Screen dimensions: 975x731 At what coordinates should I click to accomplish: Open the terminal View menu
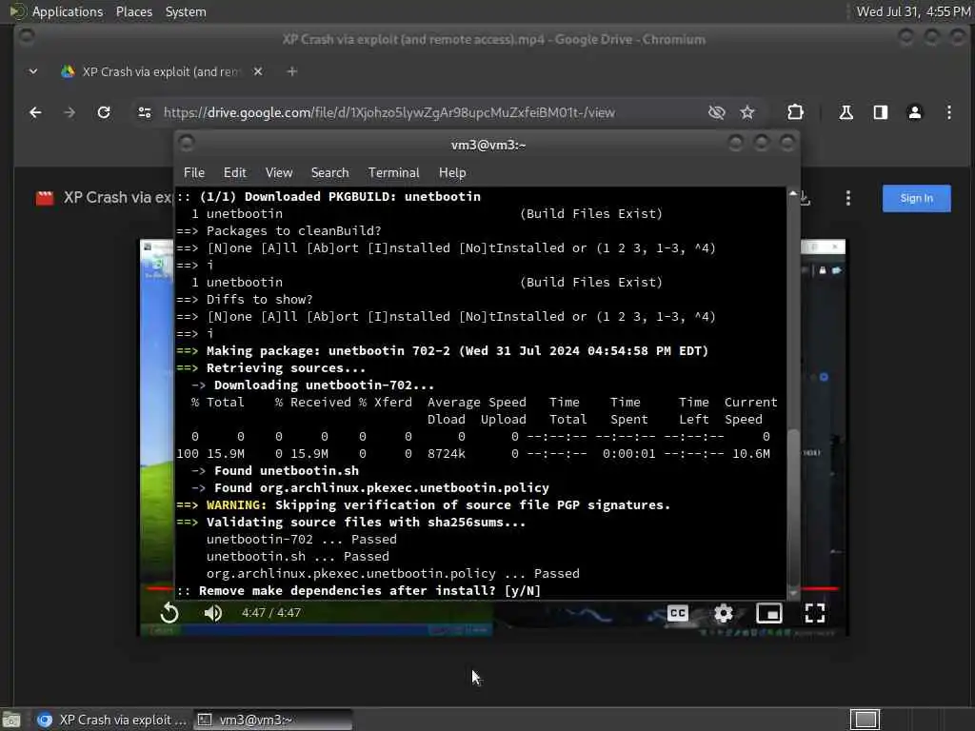click(279, 173)
